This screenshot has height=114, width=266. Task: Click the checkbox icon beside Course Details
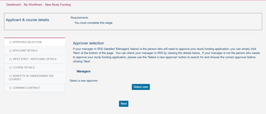10,67
